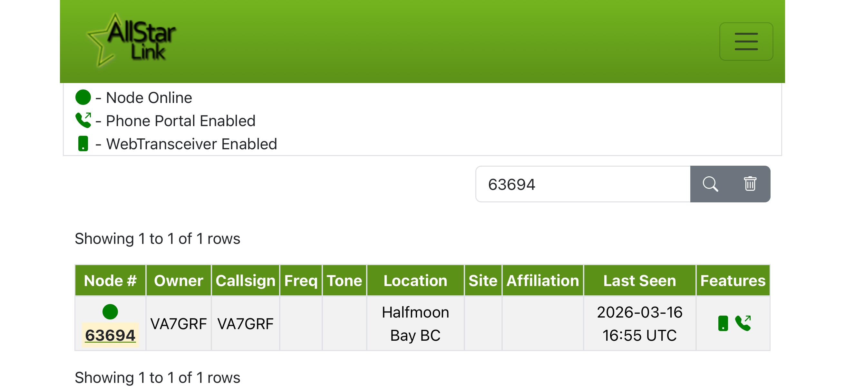Image resolution: width=845 pixels, height=388 pixels.
Task: Sort by Node # column header
Action: [x=110, y=281]
